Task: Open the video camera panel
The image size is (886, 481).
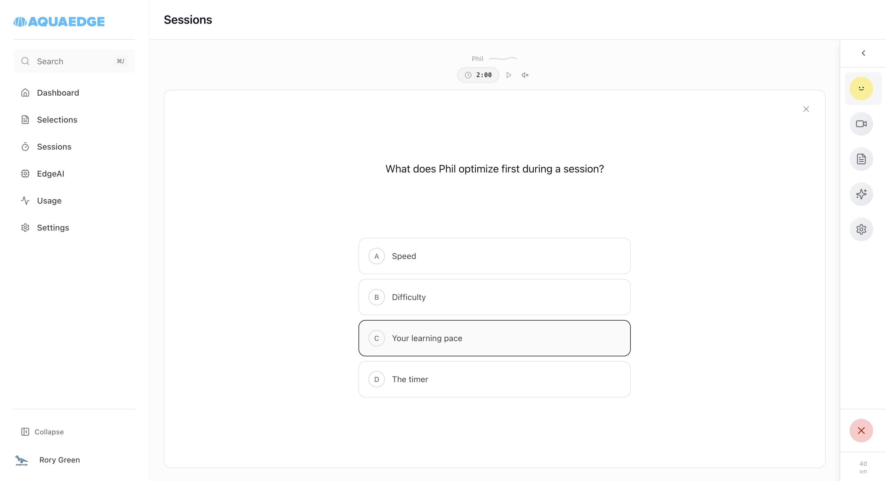Action: click(x=861, y=124)
